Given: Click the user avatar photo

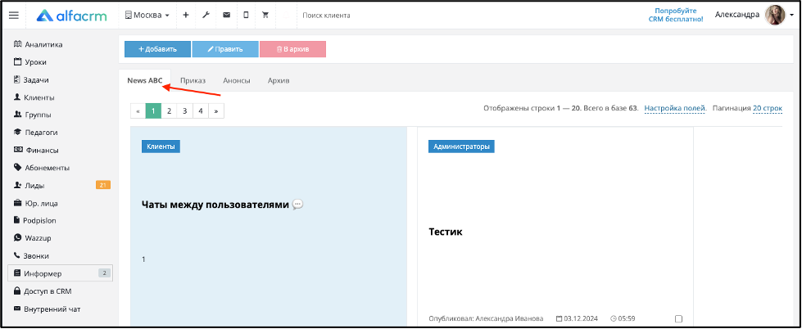Looking at the screenshot, I should [774, 16].
